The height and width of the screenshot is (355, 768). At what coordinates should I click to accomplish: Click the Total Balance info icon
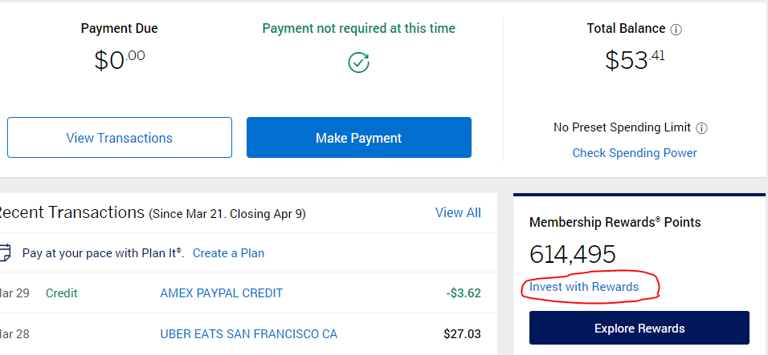click(x=676, y=30)
